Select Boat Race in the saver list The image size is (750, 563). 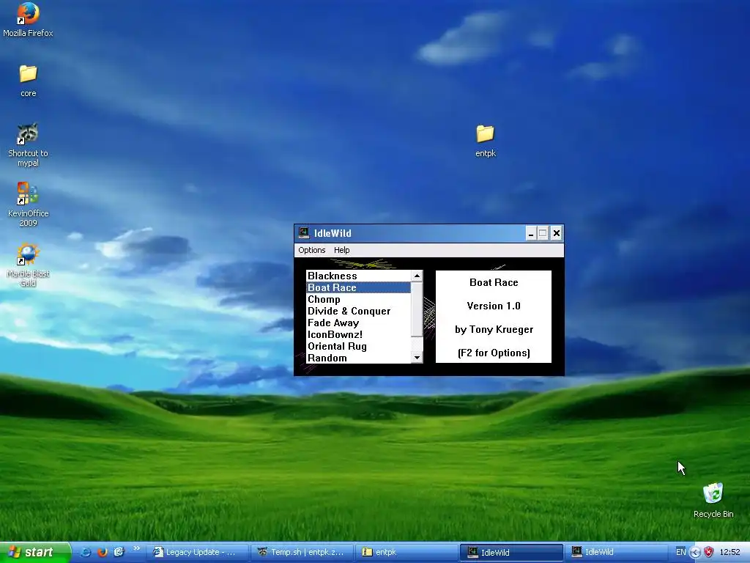[358, 287]
